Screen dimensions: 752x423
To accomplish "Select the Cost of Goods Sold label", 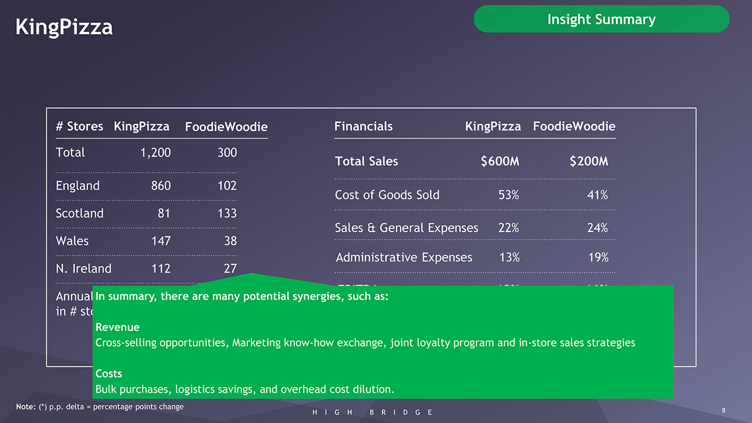I will pos(387,195).
